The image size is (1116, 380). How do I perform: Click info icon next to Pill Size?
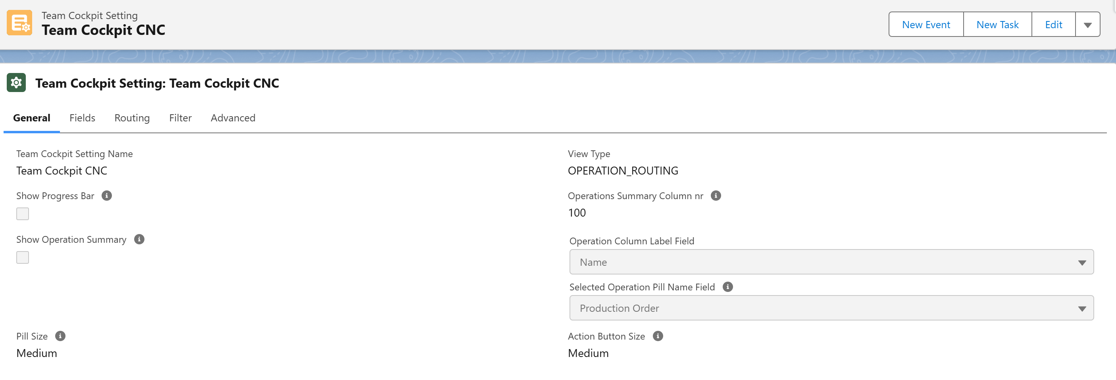pos(60,336)
